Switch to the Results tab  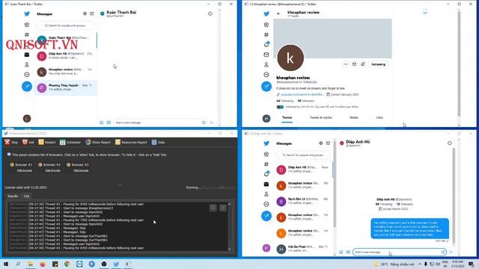pyautogui.click(x=13, y=196)
